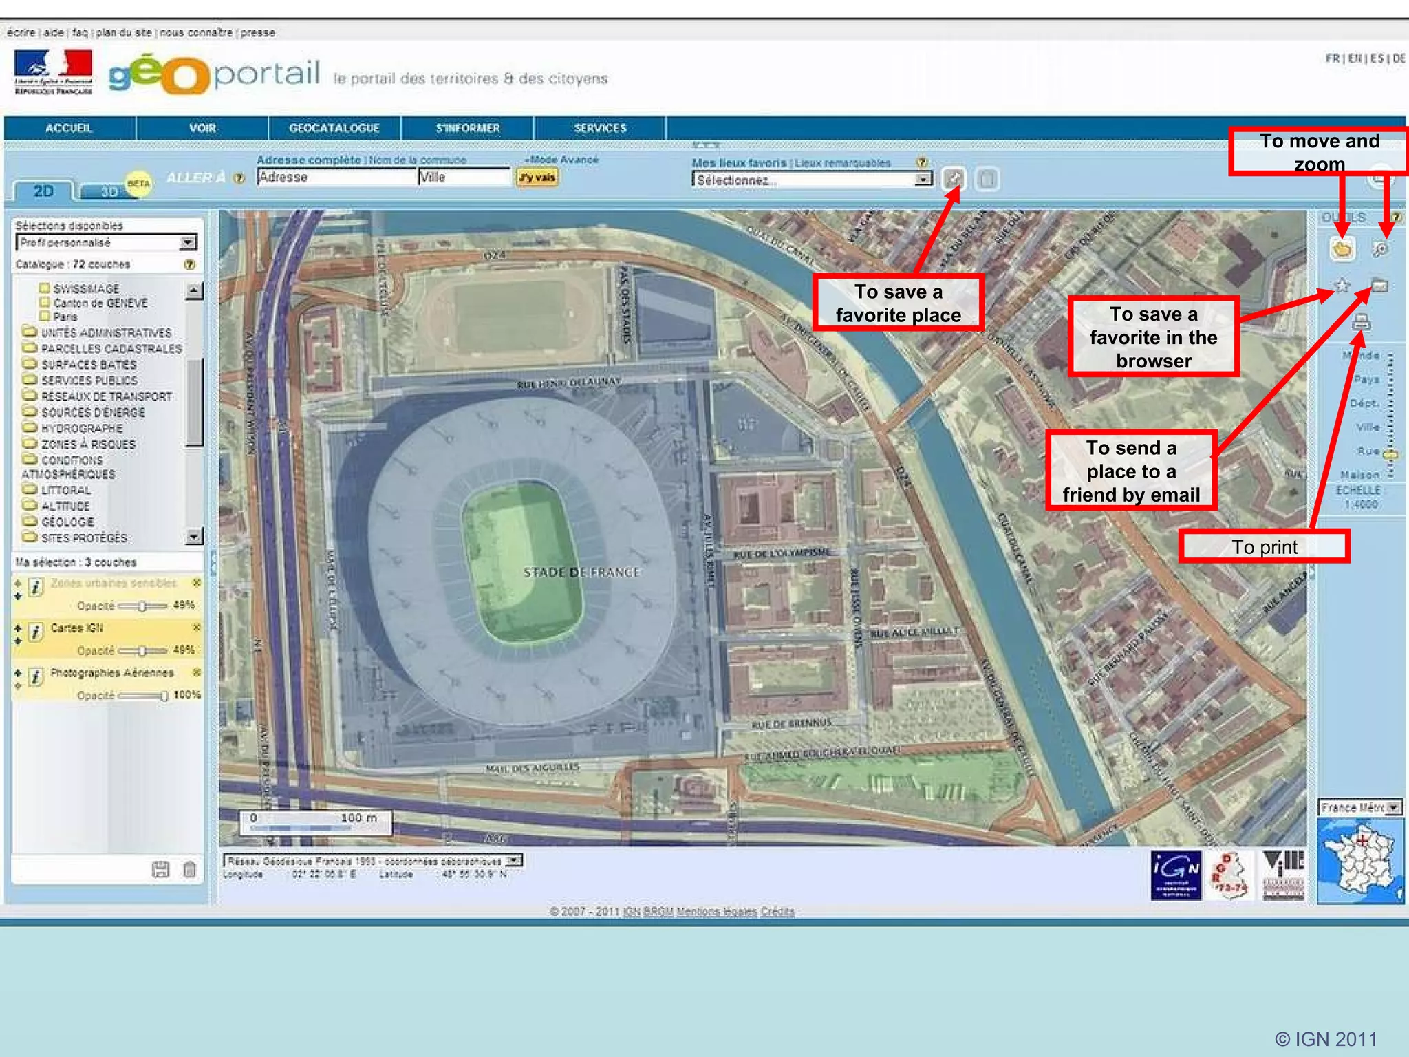Toggle the Canton de GENÈVE checkbox
This screenshot has width=1409, height=1057.
point(45,303)
